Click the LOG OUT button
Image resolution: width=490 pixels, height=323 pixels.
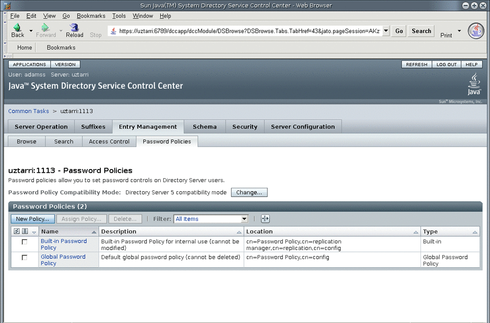pos(447,64)
